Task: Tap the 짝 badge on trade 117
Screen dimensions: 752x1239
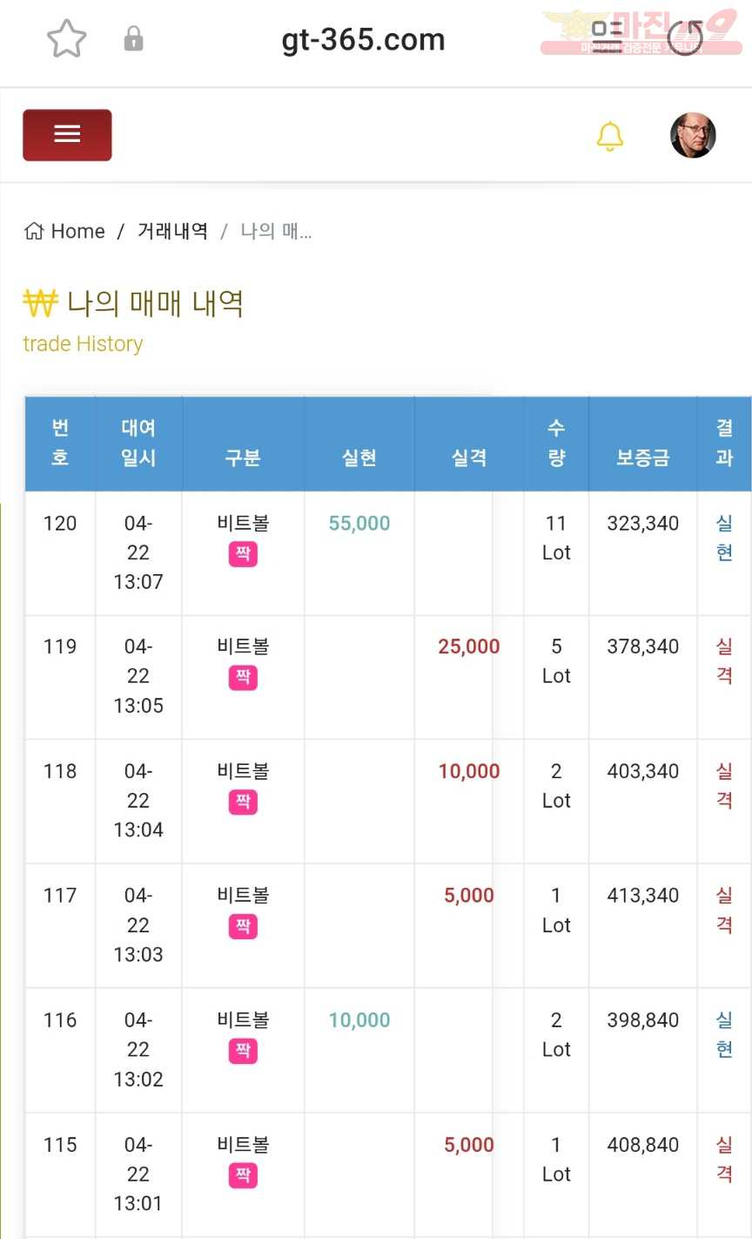Action: click(243, 926)
